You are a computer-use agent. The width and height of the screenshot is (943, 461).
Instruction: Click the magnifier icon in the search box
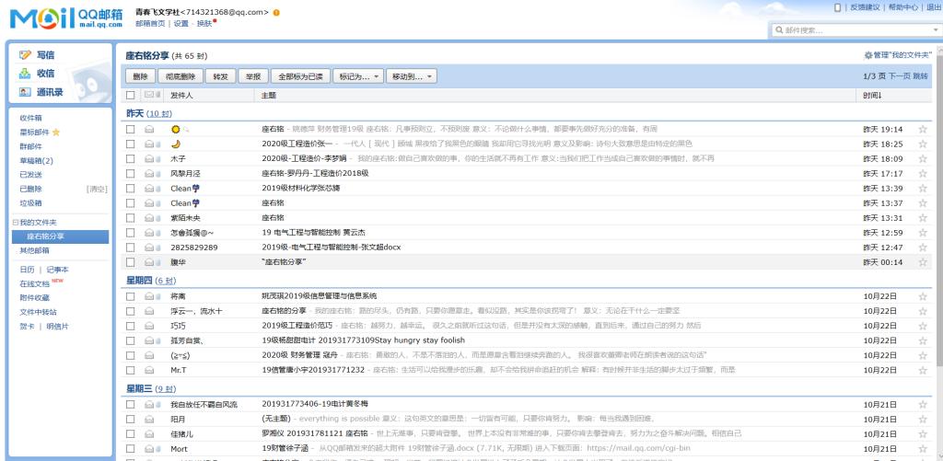[x=780, y=30]
